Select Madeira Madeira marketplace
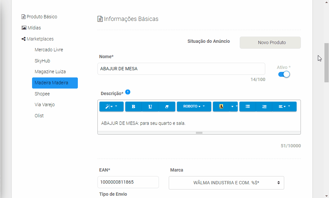 tap(55, 83)
